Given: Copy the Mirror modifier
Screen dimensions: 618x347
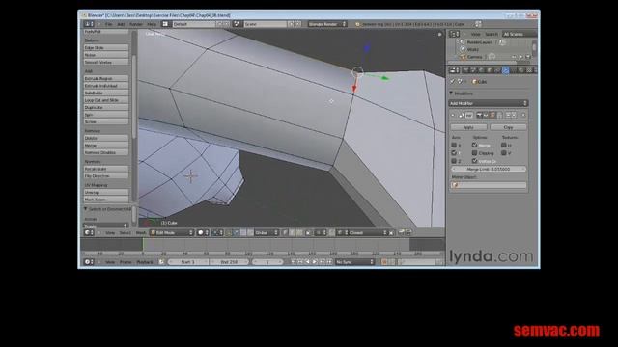Looking at the screenshot, I should pos(508,127).
